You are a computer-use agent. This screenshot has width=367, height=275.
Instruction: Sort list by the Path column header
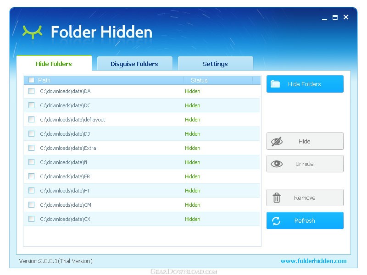pyautogui.click(x=44, y=80)
